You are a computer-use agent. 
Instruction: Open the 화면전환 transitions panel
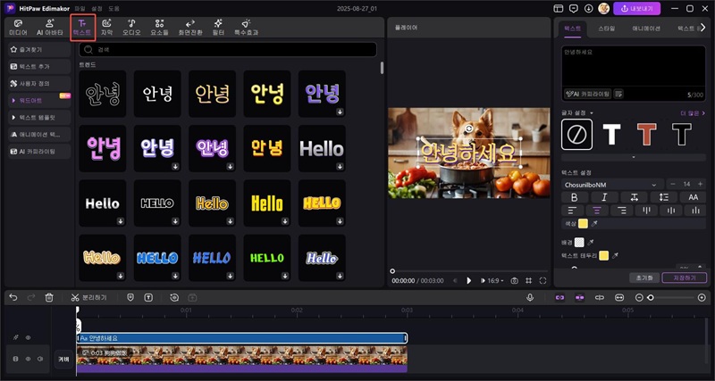click(x=190, y=28)
